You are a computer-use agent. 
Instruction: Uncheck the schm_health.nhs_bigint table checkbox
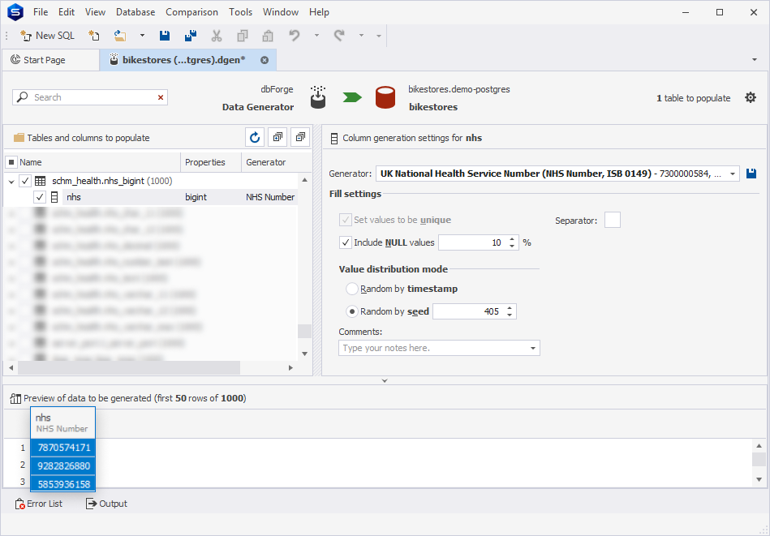[25, 181]
